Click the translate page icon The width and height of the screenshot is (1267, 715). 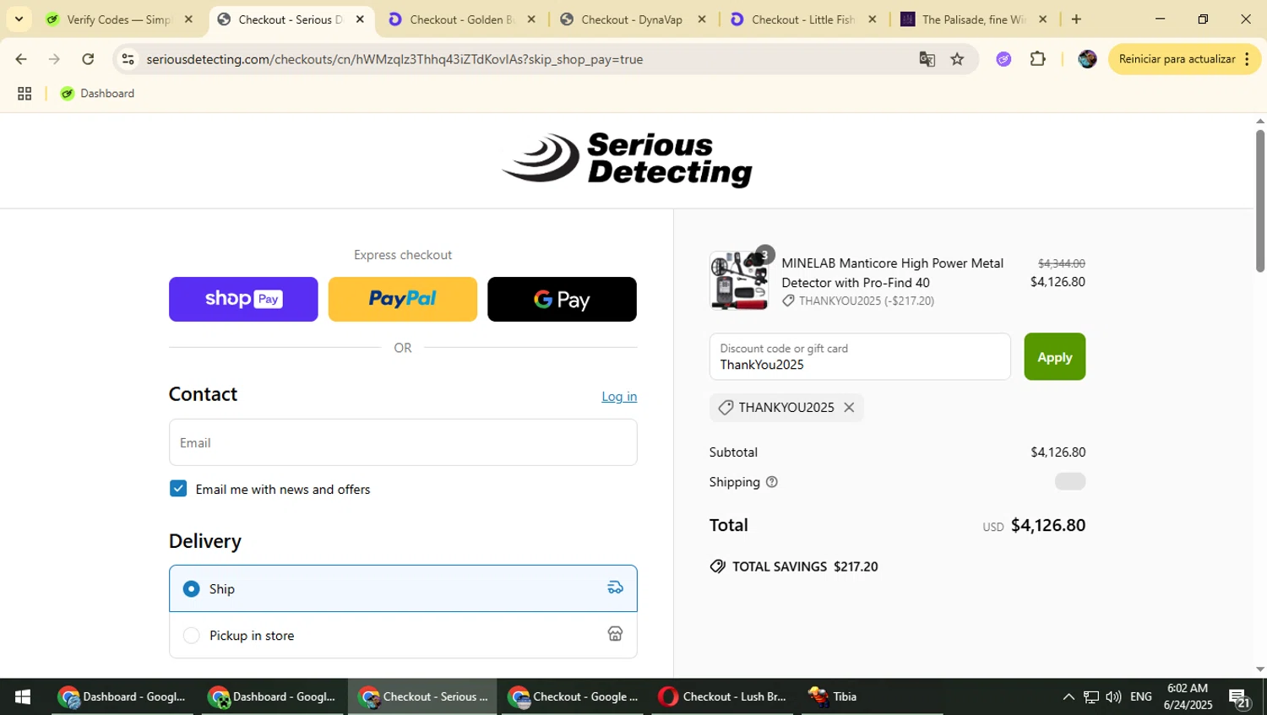click(927, 59)
